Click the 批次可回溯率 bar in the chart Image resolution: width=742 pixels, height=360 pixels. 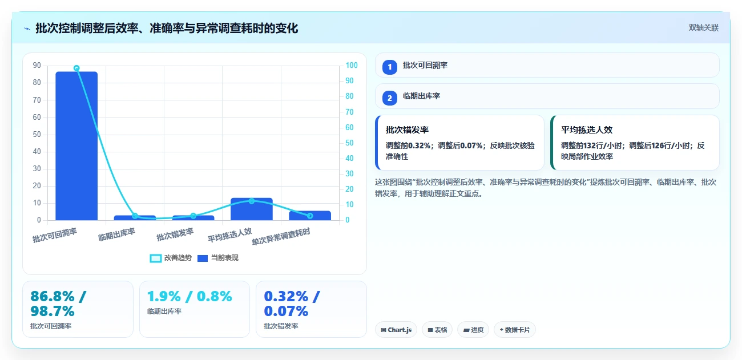click(76, 146)
